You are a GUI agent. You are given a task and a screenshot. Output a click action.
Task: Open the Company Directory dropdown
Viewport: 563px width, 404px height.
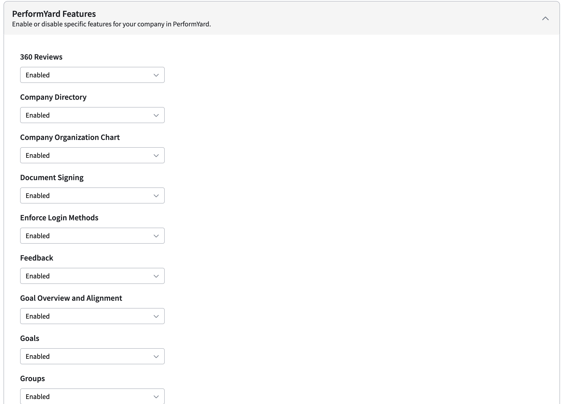coord(92,115)
